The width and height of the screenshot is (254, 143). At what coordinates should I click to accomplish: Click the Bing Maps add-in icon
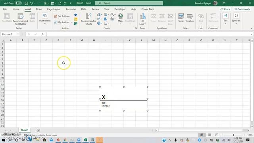76,19
